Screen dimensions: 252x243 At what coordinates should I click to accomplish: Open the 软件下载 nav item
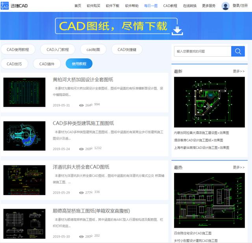(113, 6)
